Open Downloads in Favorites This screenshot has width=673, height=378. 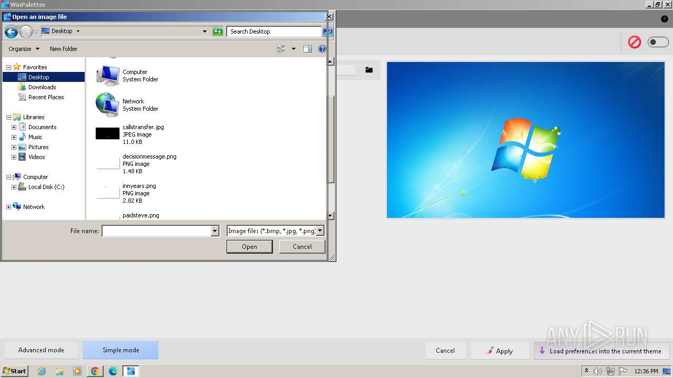(x=42, y=87)
